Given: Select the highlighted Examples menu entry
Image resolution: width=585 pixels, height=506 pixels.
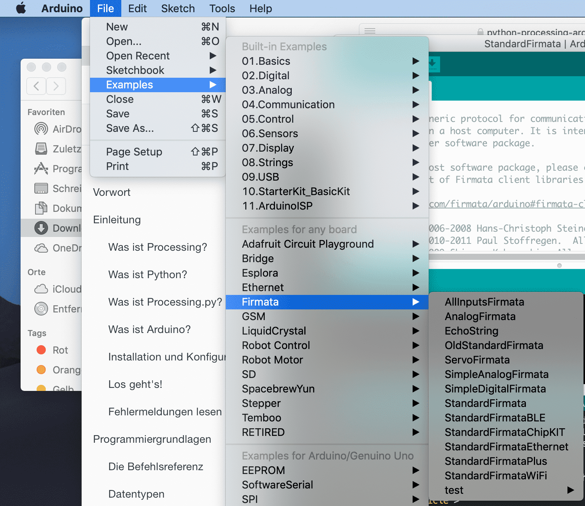Looking at the screenshot, I should [x=158, y=85].
